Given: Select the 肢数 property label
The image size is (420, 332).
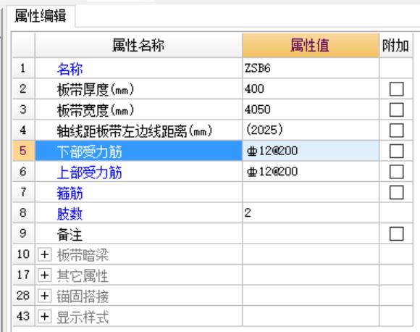Looking at the screenshot, I should 70,213.
